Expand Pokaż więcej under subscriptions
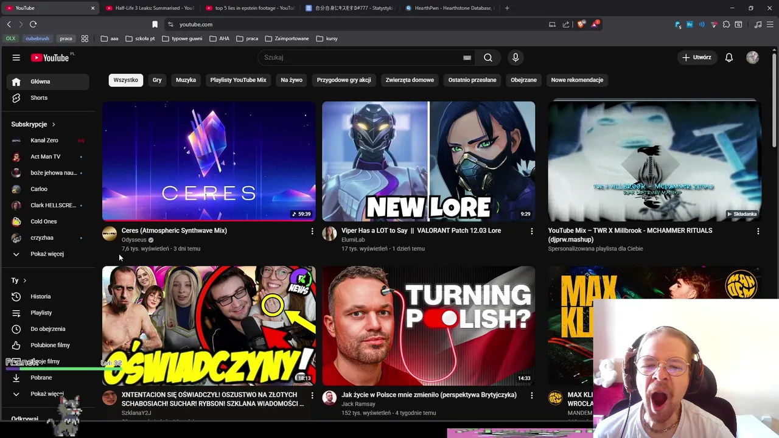Viewport: 779px width, 438px height. pos(47,254)
